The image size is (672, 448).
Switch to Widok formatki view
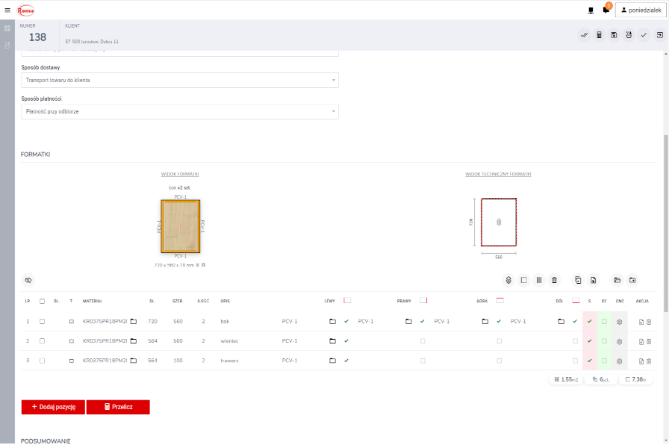pos(180,174)
